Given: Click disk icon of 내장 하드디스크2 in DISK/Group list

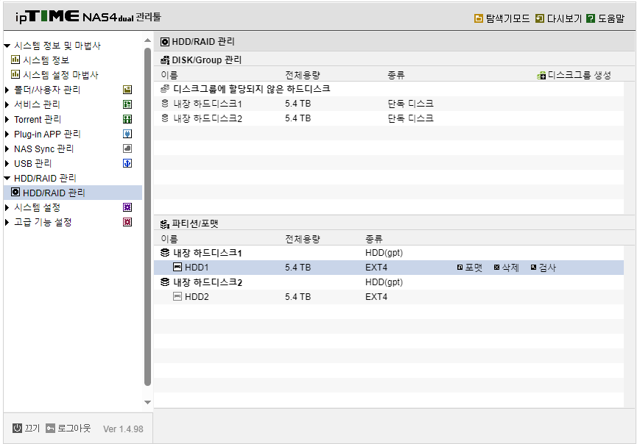Looking at the screenshot, I should pos(165,118).
